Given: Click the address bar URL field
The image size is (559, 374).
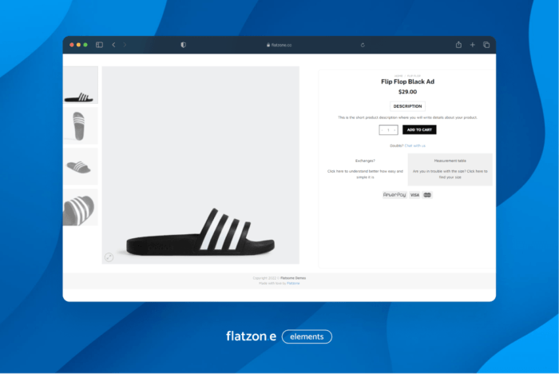Looking at the screenshot, I should 279,45.
